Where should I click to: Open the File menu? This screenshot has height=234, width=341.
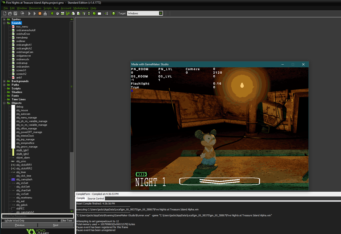point(6,8)
